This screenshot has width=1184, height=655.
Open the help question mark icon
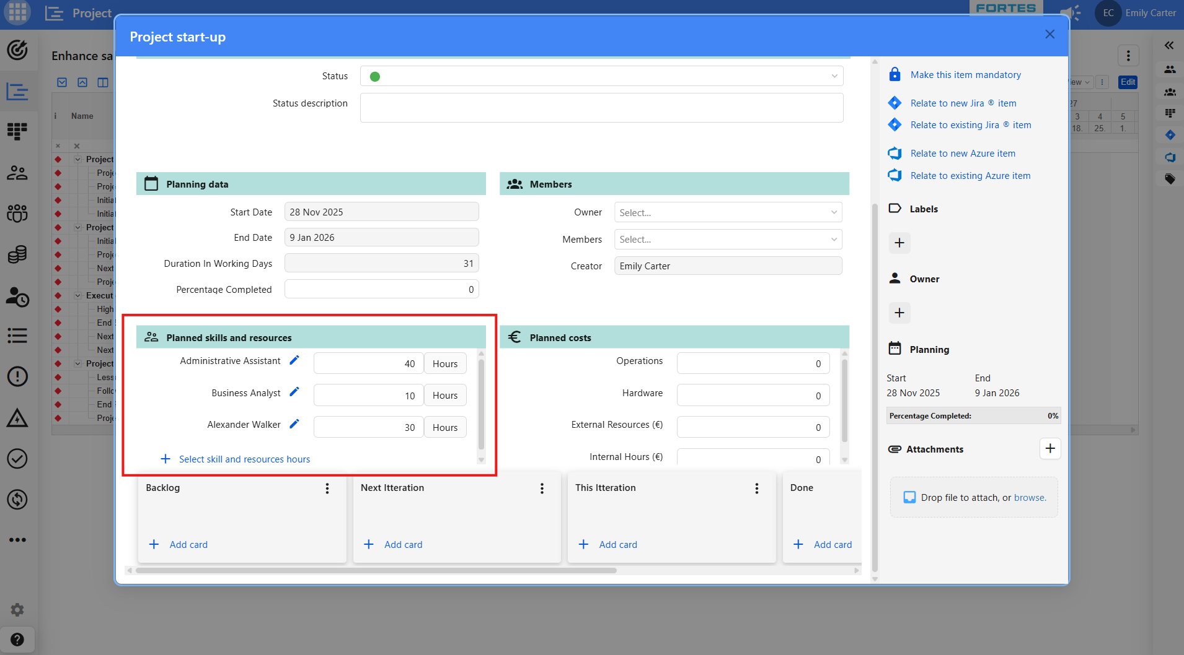pos(17,640)
